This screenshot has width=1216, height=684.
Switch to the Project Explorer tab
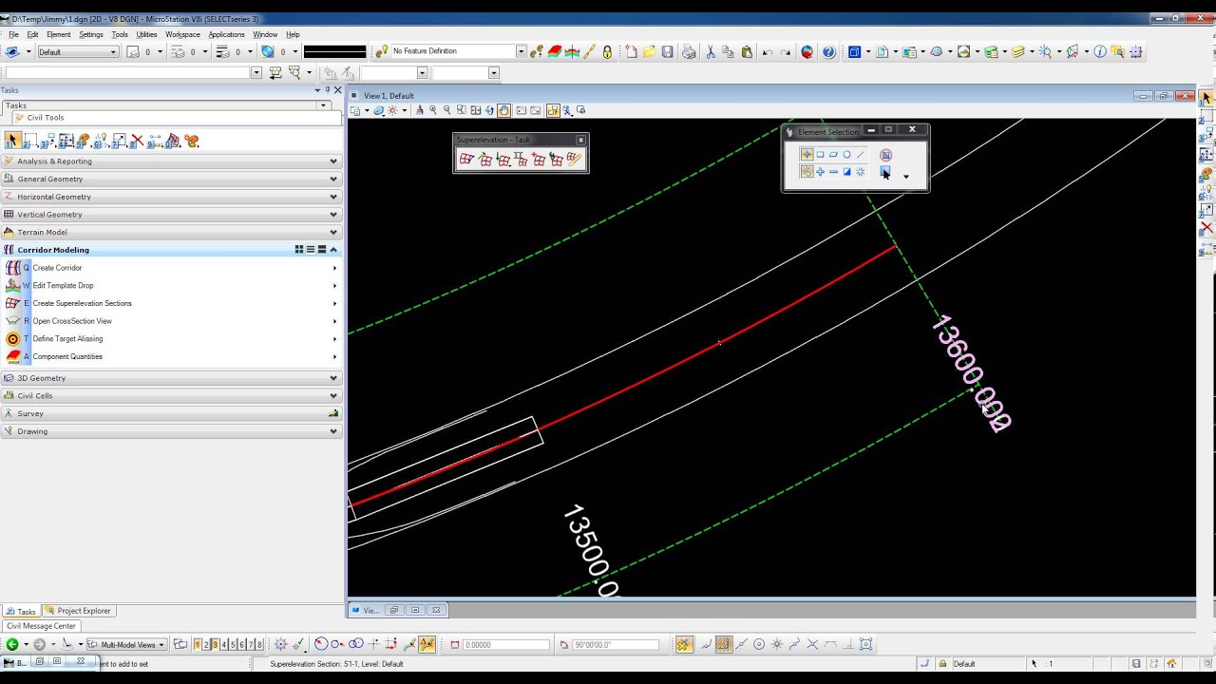pos(78,611)
